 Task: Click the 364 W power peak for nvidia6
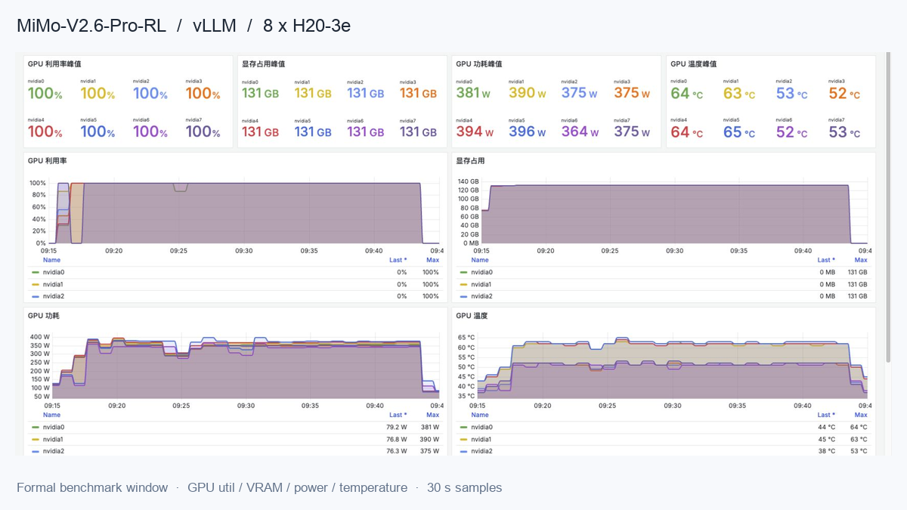click(x=580, y=131)
